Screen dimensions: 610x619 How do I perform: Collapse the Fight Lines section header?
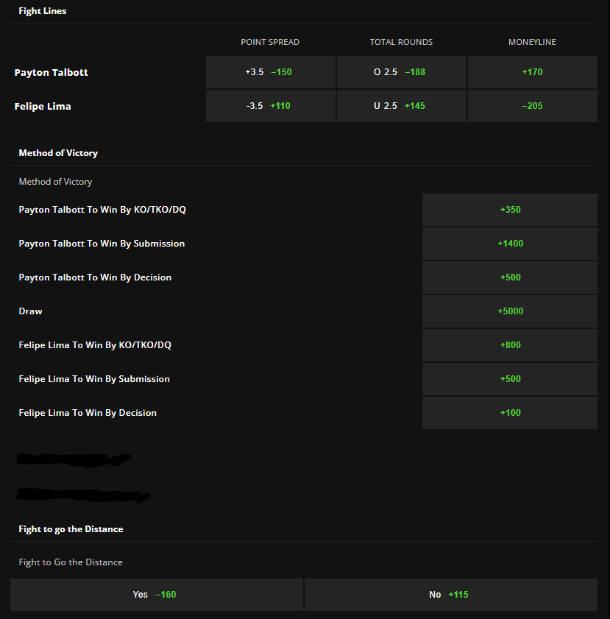coord(43,11)
